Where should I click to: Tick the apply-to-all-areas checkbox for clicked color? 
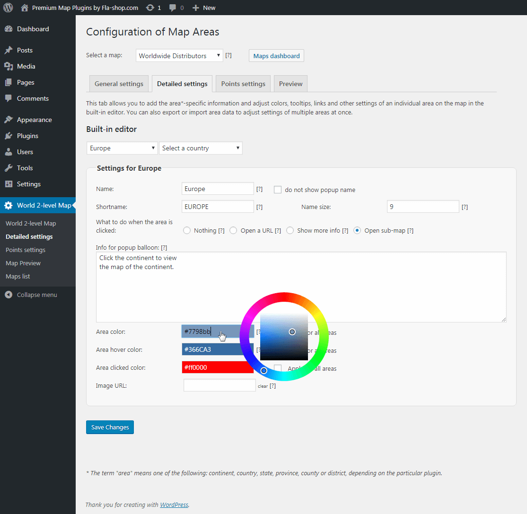coord(278,368)
